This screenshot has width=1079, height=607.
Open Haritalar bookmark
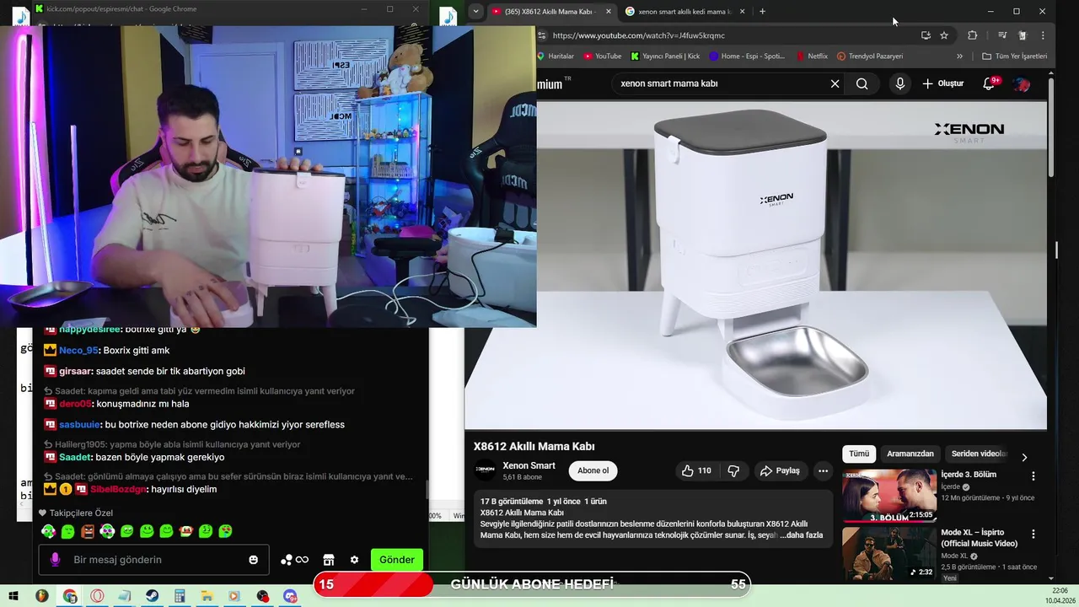pos(556,56)
